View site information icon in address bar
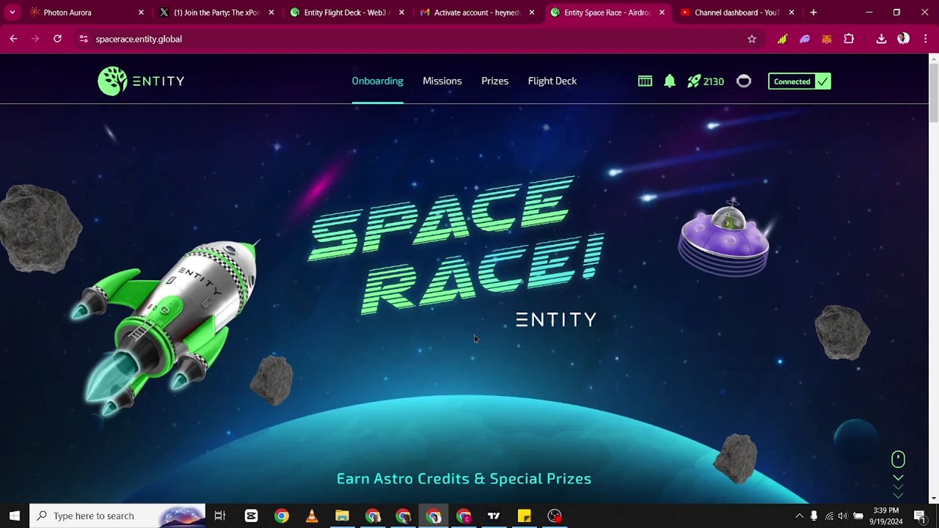Screen dimensions: 939x528 pyautogui.click(x=84, y=39)
